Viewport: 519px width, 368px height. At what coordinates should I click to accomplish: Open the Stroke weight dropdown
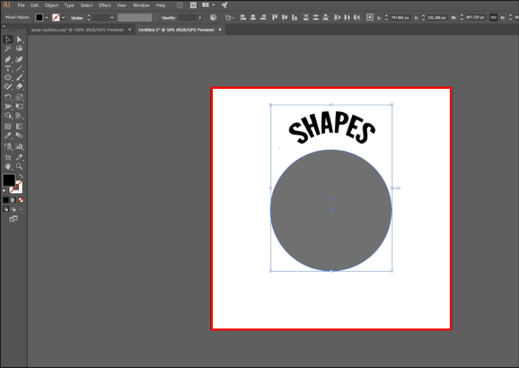(x=112, y=17)
